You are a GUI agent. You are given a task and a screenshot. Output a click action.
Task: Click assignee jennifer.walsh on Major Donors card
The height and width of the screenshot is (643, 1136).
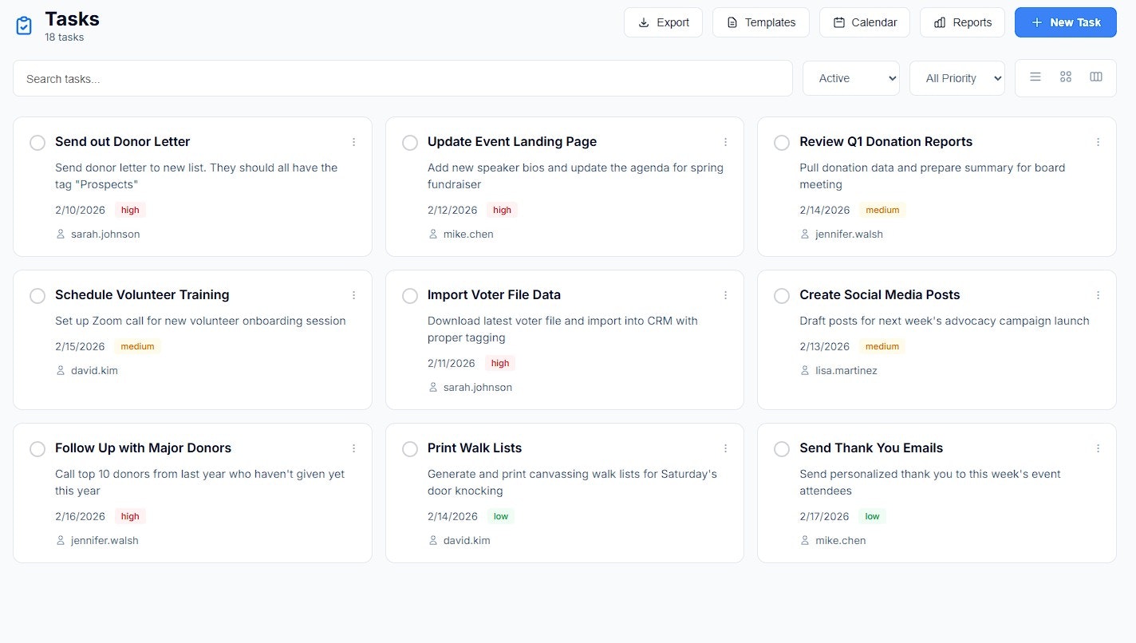(x=105, y=540)
